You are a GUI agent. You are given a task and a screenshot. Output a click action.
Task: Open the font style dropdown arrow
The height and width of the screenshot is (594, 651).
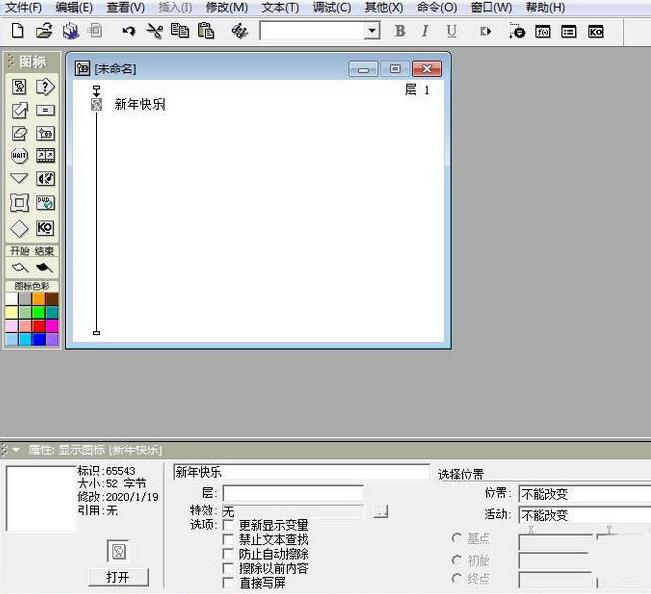[372, 31]
